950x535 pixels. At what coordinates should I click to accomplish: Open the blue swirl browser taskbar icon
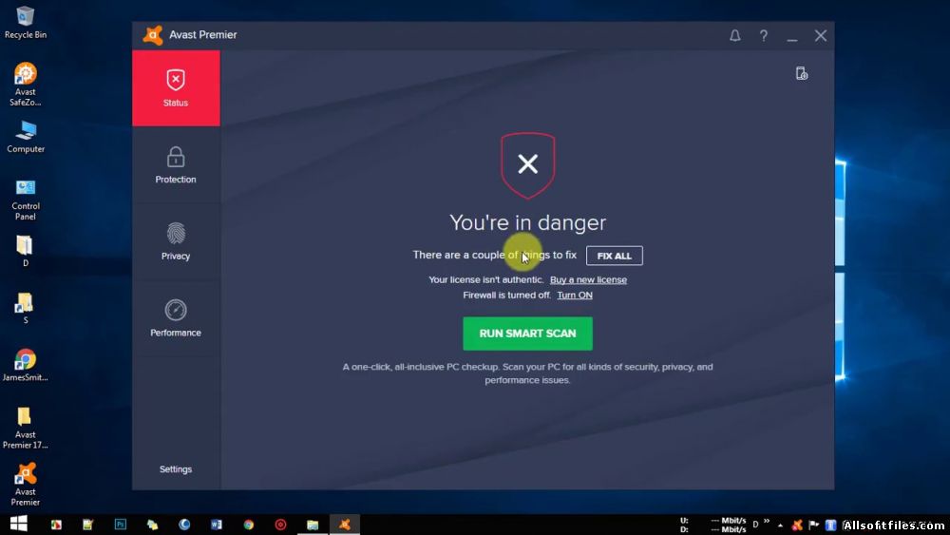[184, 525]
